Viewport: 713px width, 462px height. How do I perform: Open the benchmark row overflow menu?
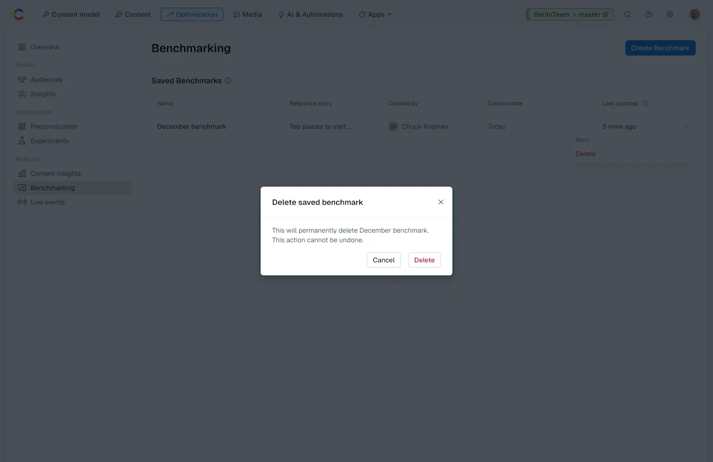pyautogui.click(x=686, y=126)
